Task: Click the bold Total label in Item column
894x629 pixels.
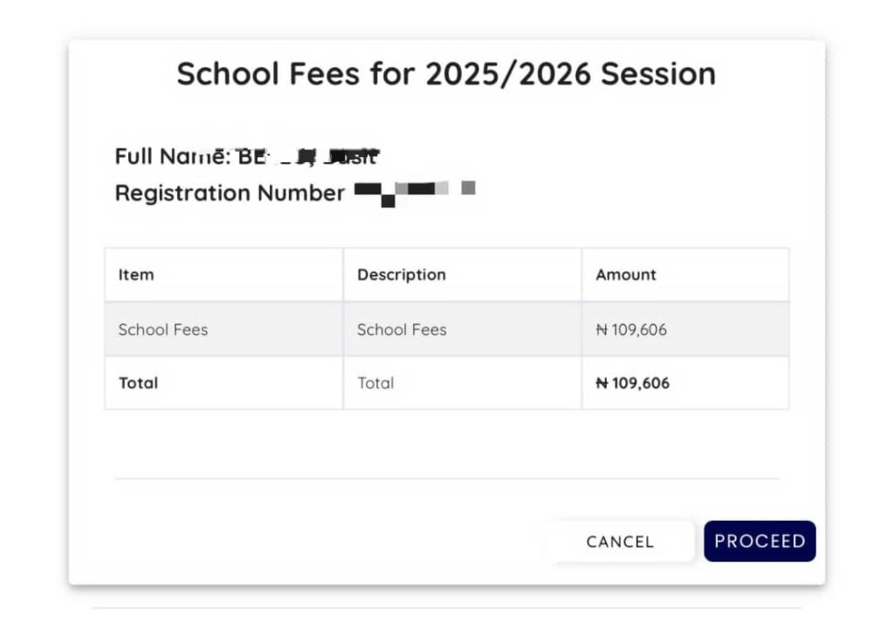Action: [x=138, y=383]
